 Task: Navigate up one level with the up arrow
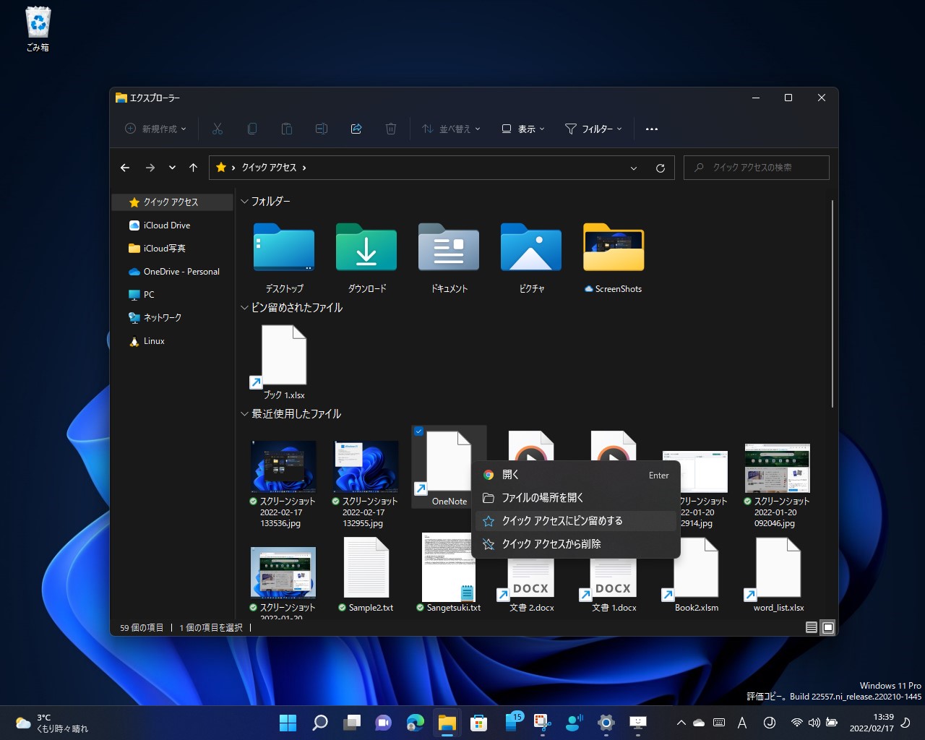(x=193, y=168)
